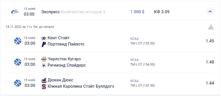Click the КФ 3.09 total coefficient
This screenshot has width=221, height=96.
[x=162, y=12]
